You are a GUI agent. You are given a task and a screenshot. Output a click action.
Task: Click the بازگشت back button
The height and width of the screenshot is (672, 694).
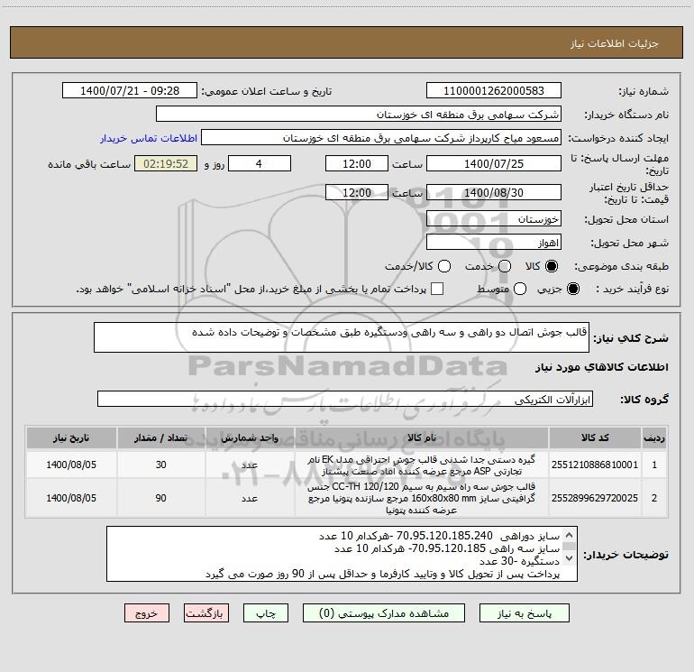(x=206, y=613)
